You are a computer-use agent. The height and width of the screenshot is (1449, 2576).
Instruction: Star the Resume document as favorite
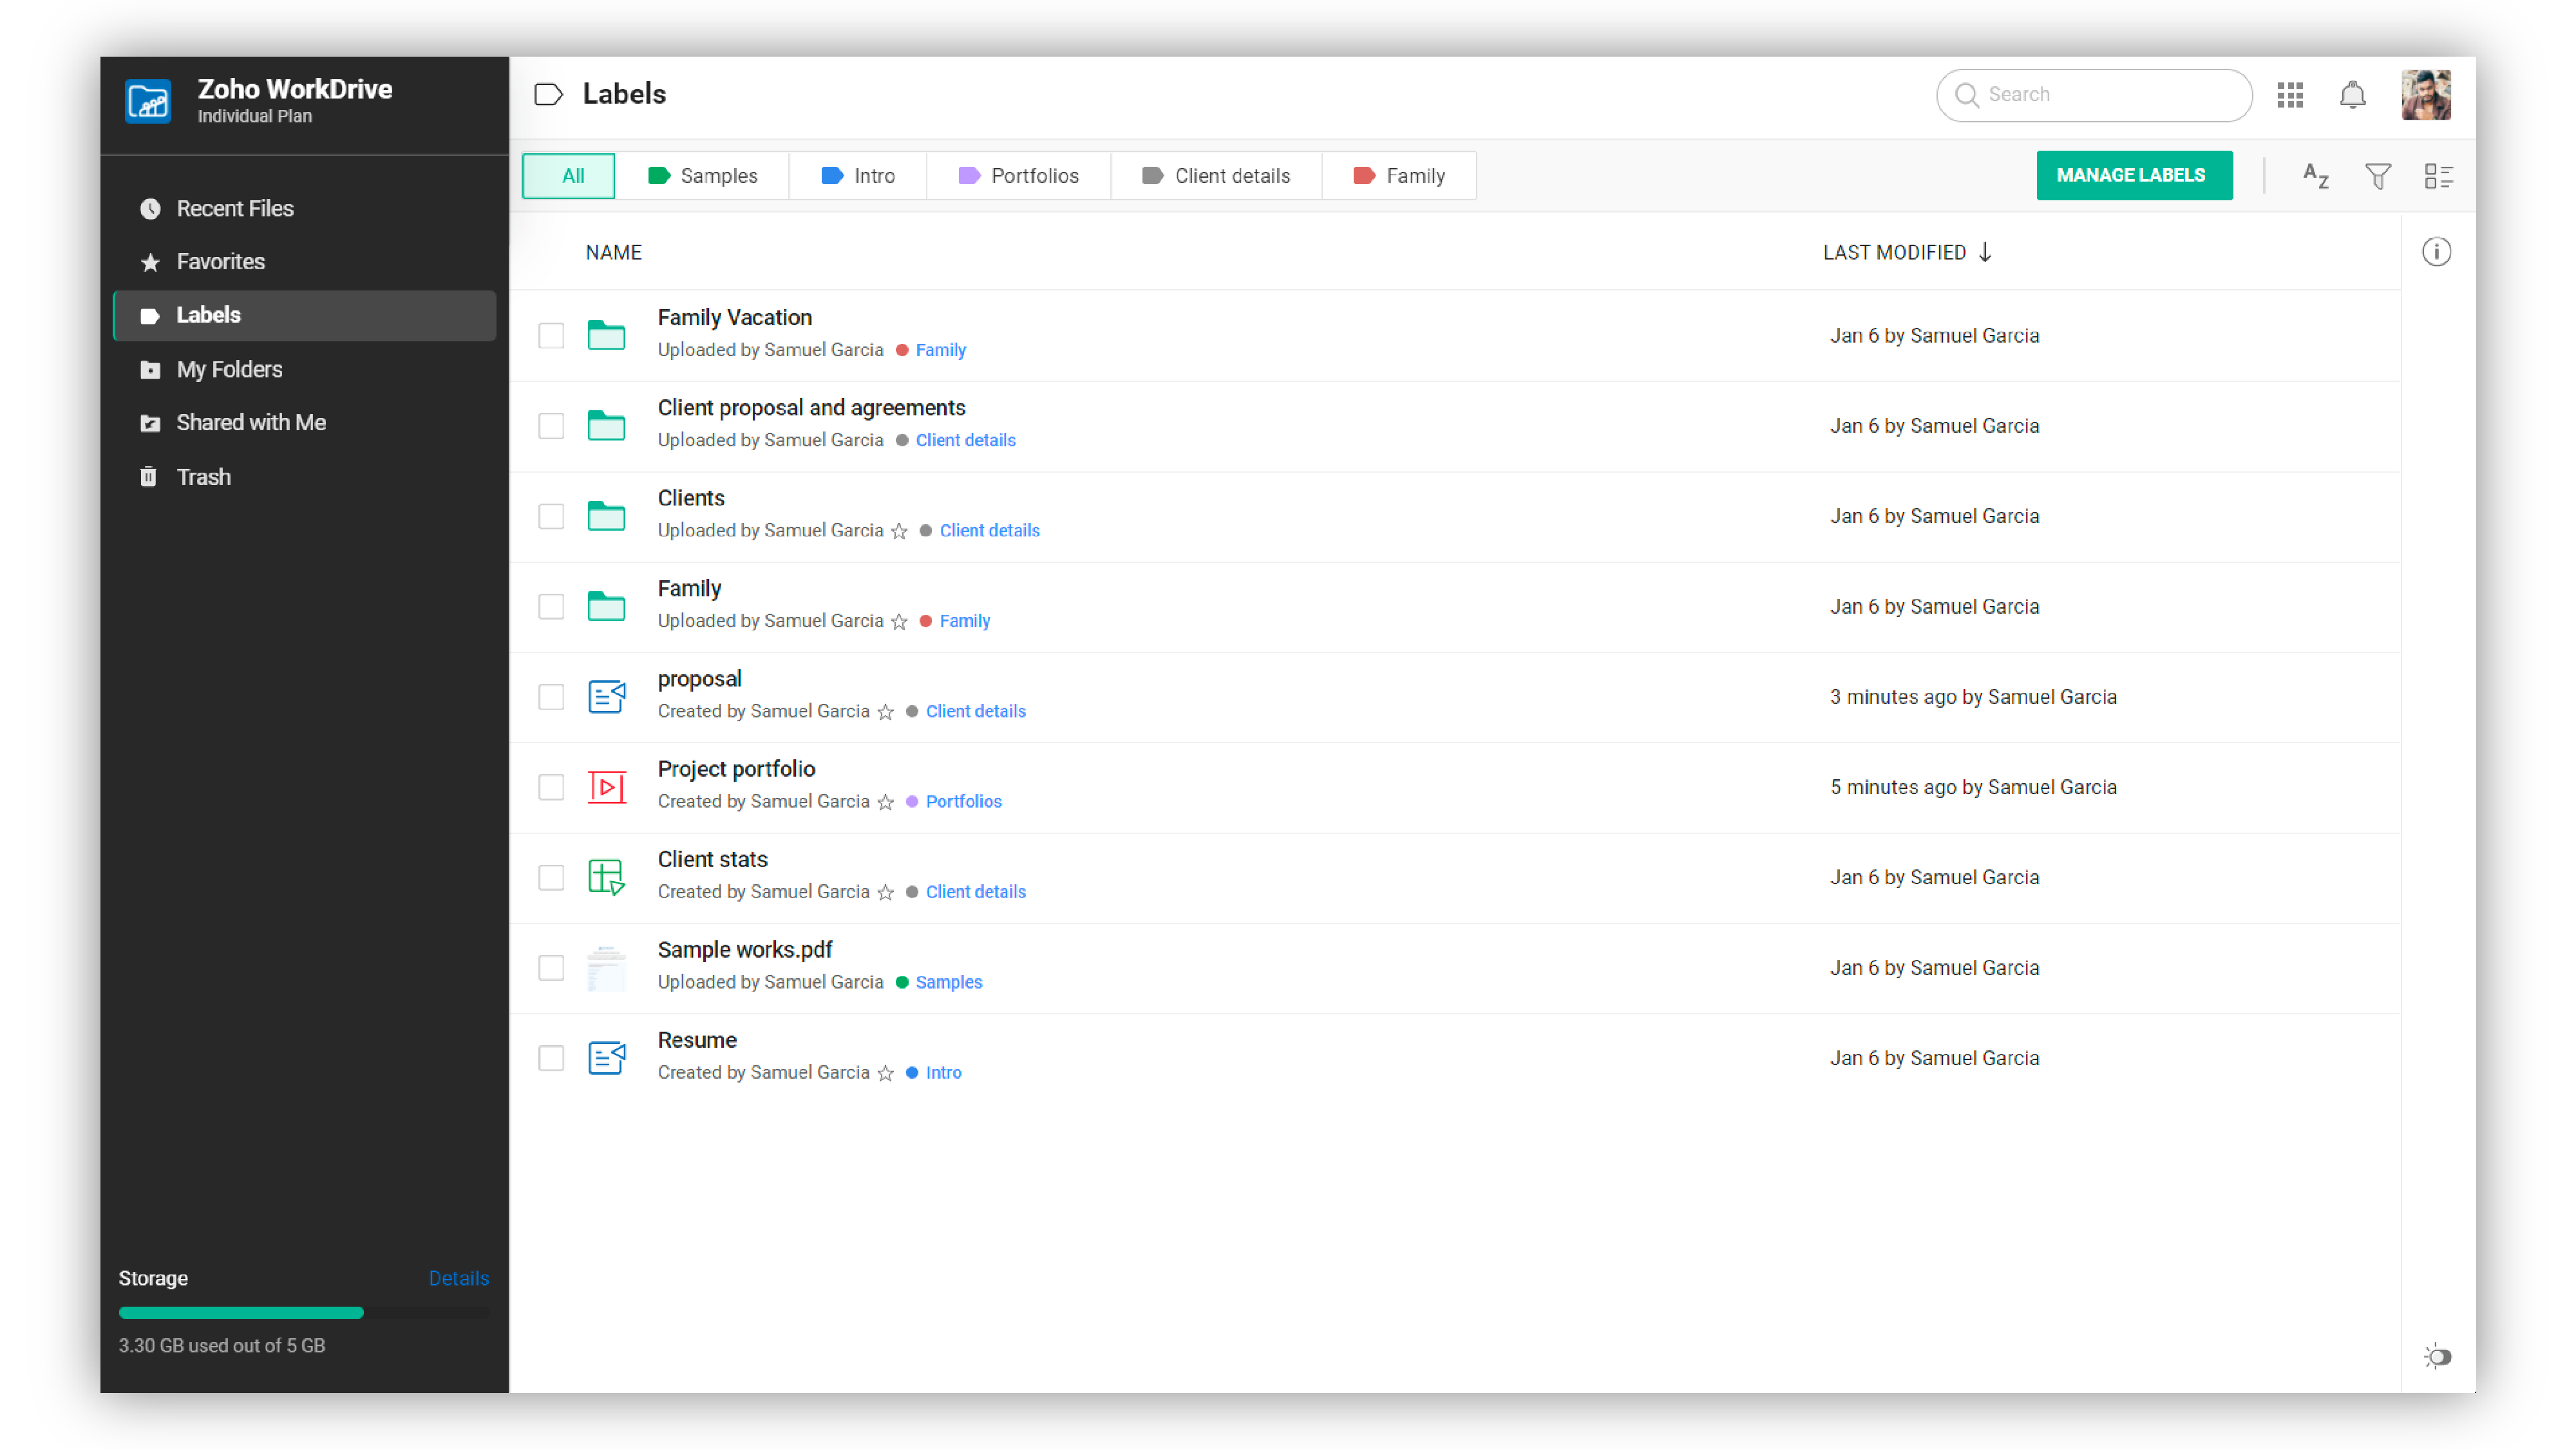pos(885,1074)
